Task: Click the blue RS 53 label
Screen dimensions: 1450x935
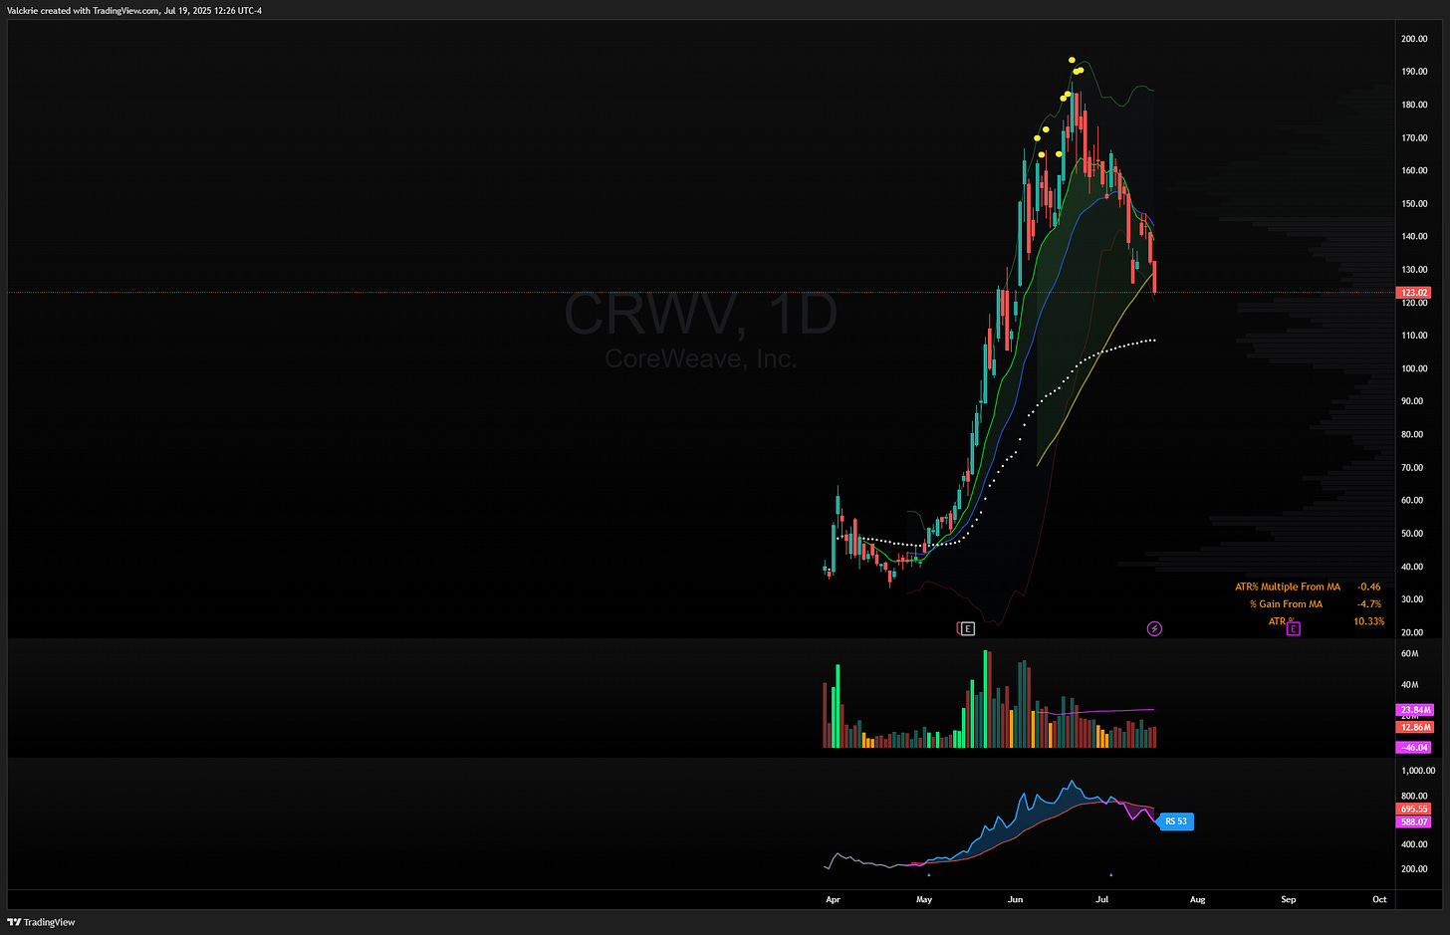Action: [x=1176, y=821]
